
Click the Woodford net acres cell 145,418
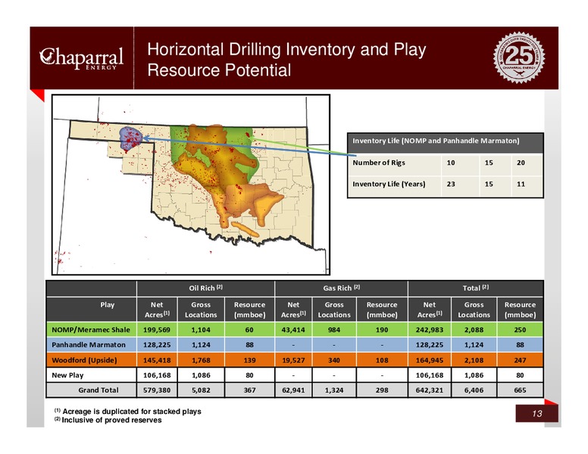[157, 360]
